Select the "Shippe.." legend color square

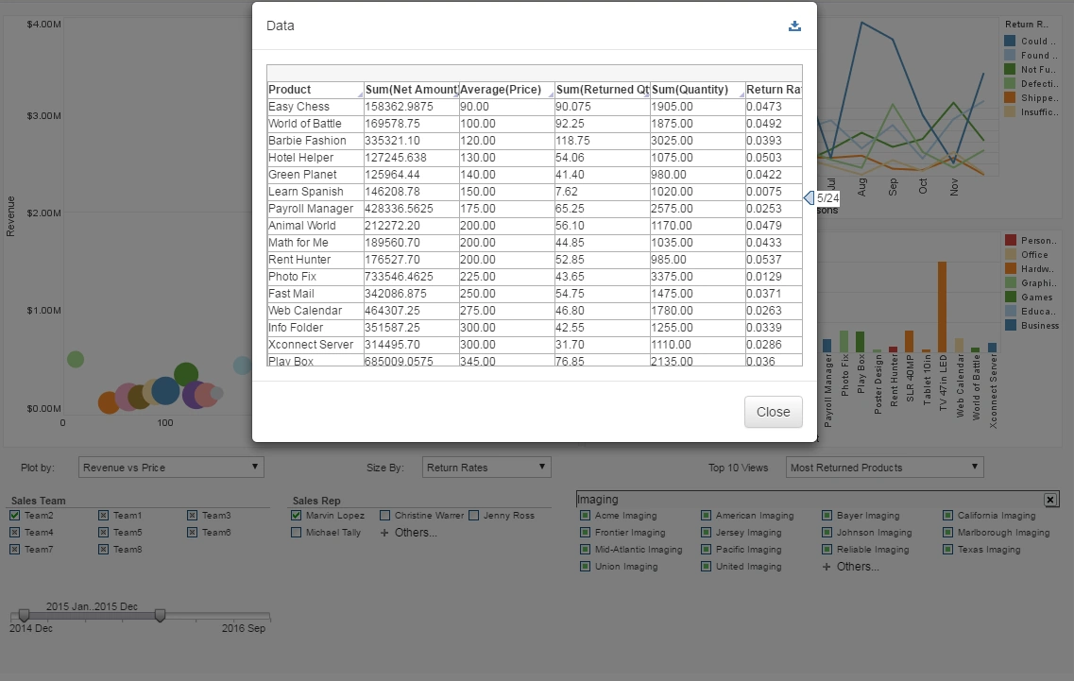(1010, 97)
